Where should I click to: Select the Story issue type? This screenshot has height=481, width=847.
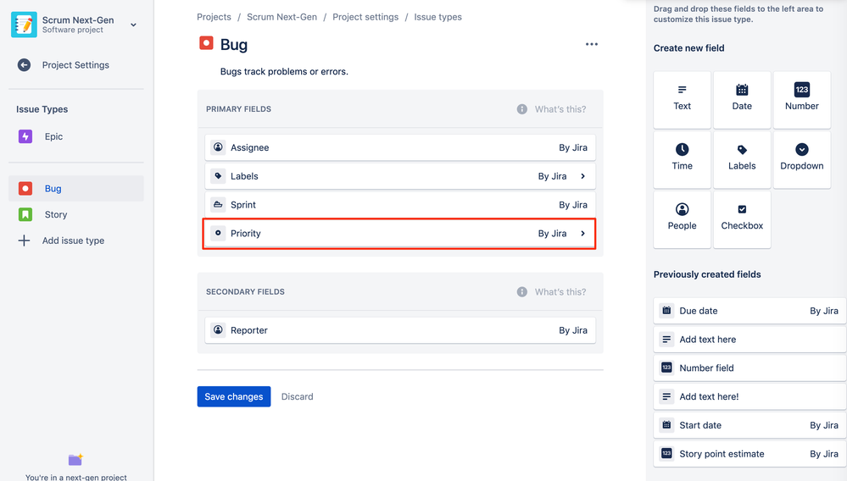coord(76,214)
